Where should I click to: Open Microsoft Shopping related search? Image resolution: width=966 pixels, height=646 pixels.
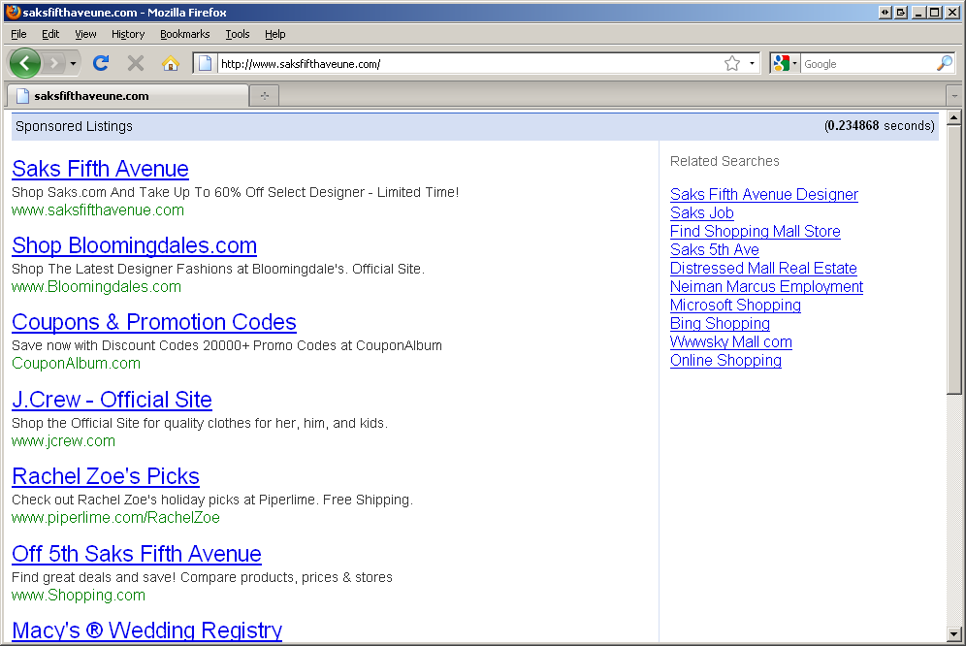point(735,306)
